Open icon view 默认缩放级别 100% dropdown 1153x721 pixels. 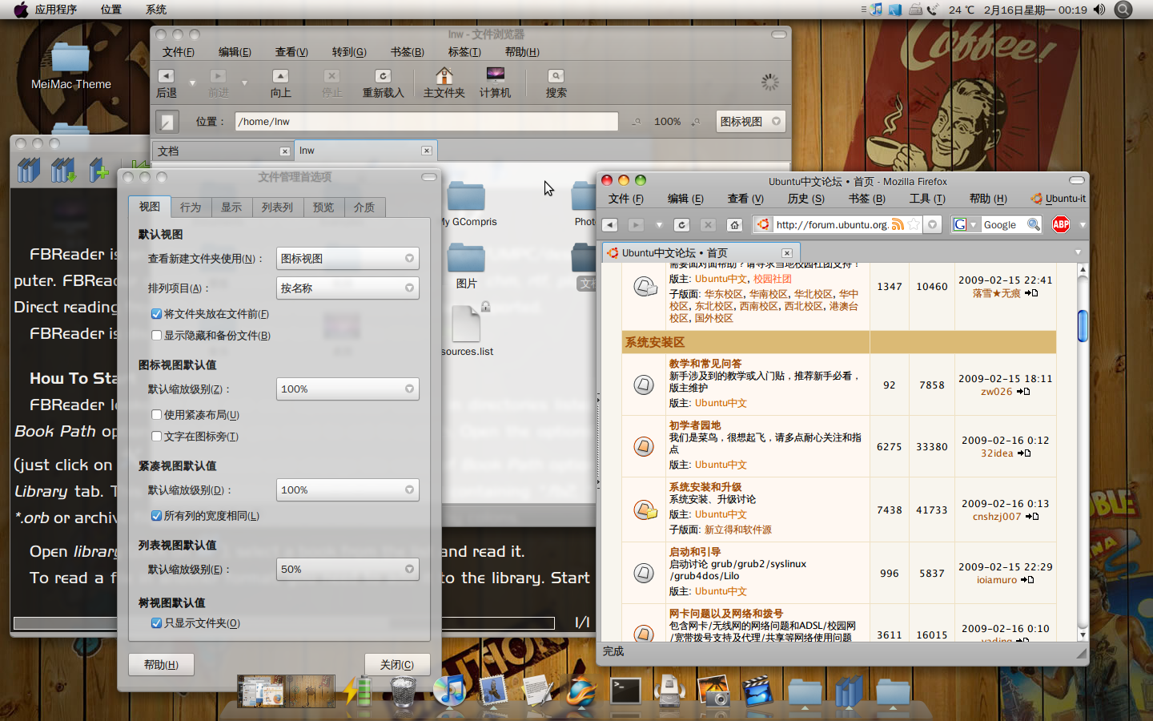click(348, 389)
